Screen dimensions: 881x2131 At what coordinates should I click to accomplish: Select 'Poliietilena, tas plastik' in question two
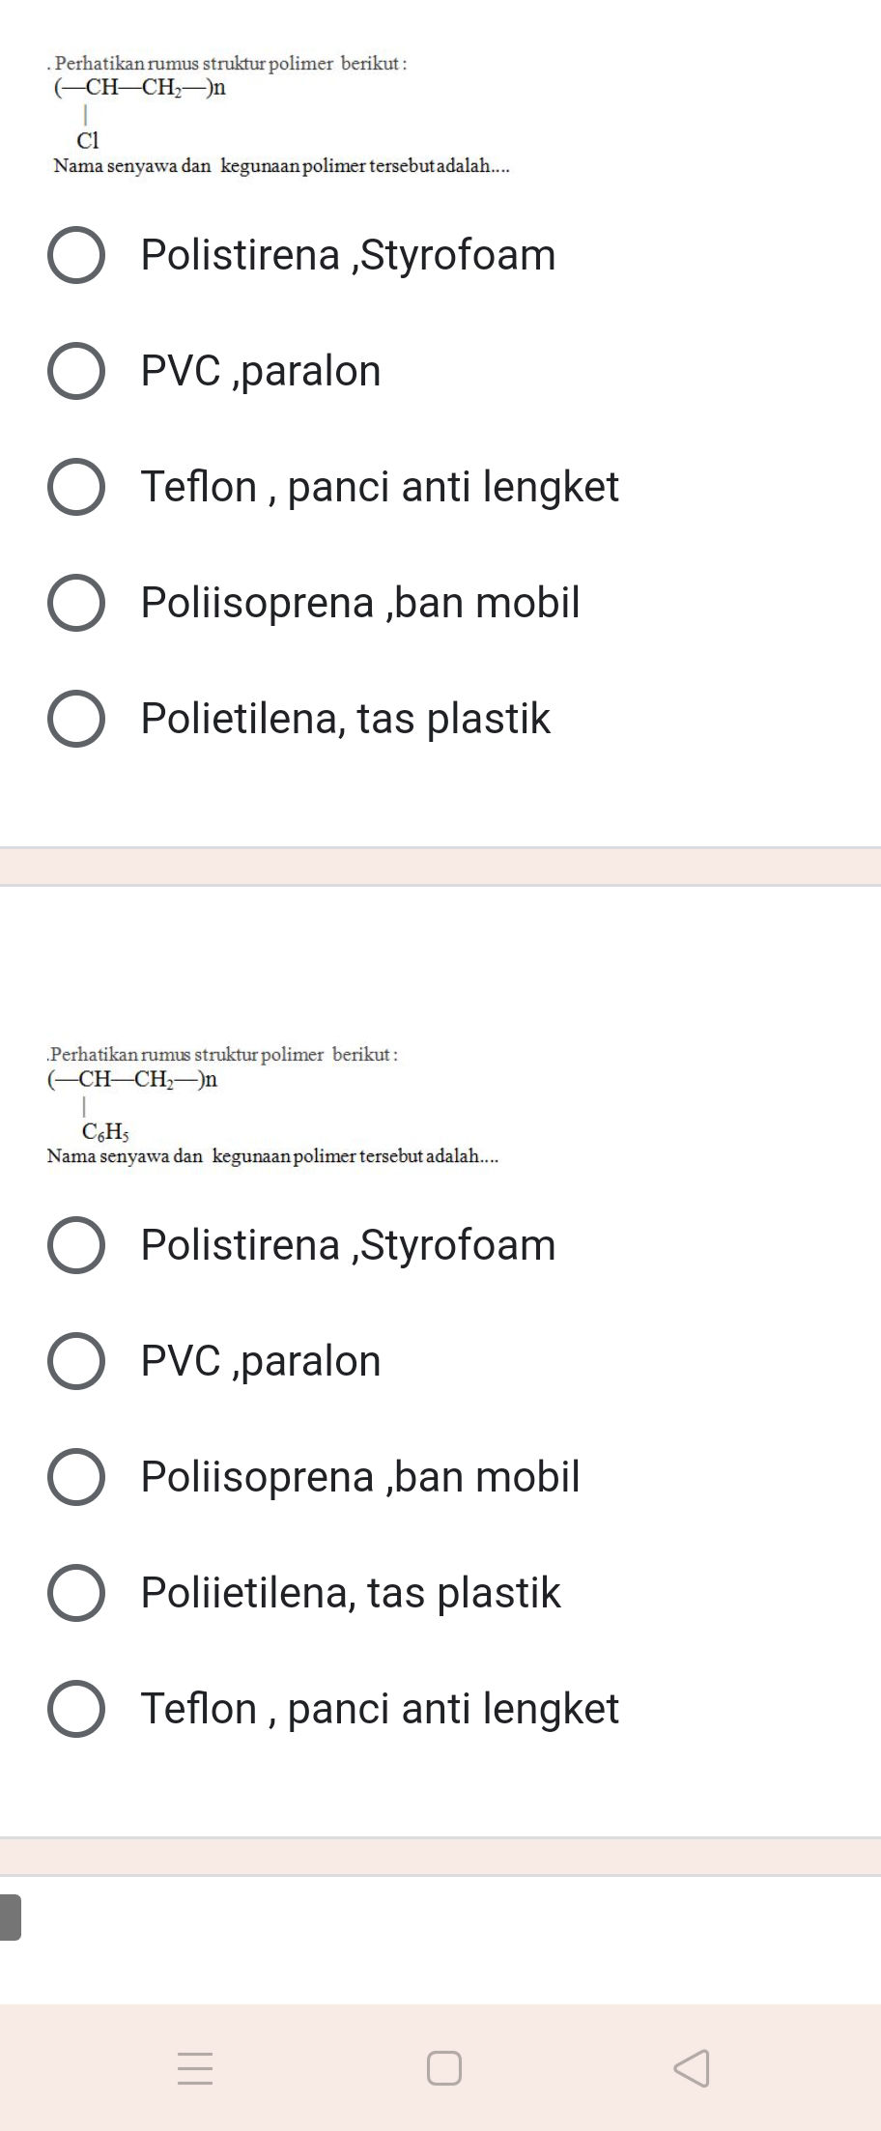tap(78, 1593)
